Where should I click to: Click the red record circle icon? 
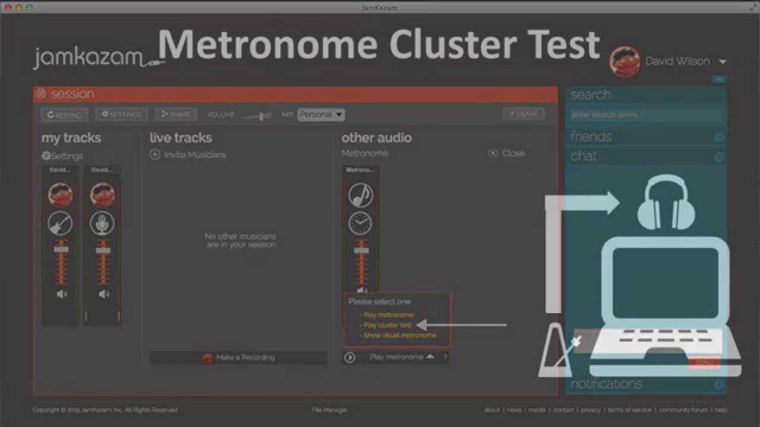pos(207,358)
